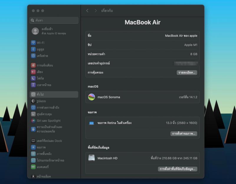Select the Wi-Fi sidebar label
The image size is (236, 184).
pyautogui.click(x=40, y=43)
